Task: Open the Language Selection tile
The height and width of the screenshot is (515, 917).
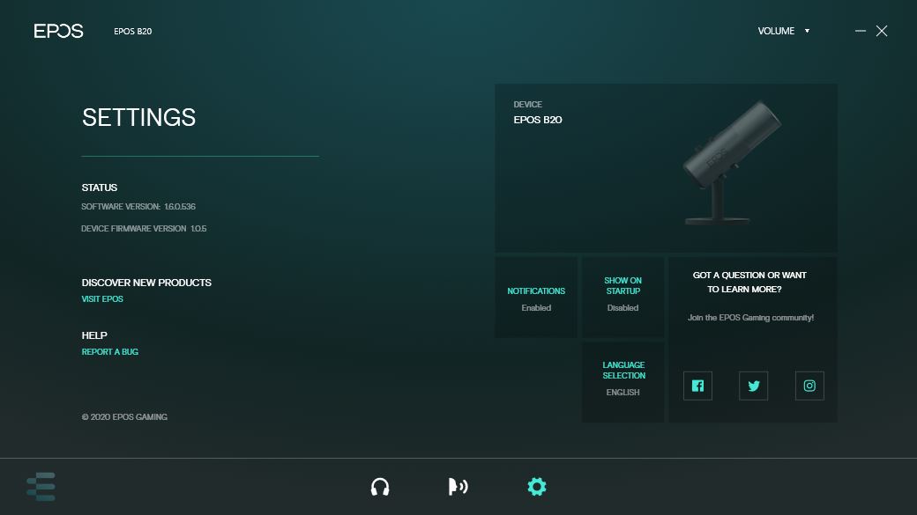Action: coord(623,382)
